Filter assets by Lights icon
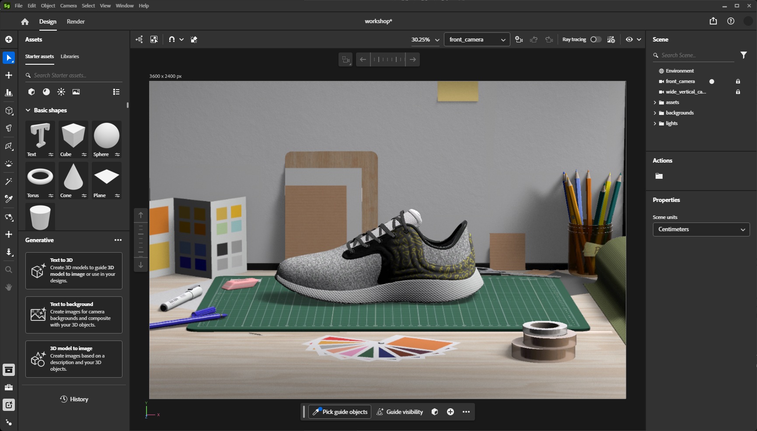757x431 pixels. (x=61, y=92)
